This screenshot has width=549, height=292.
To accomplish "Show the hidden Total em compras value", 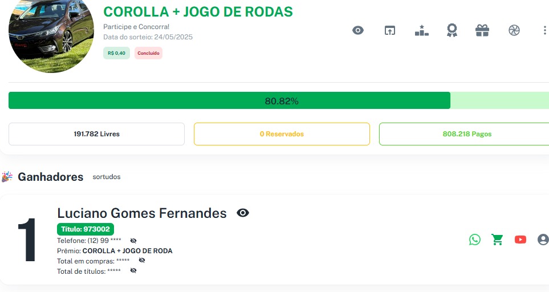I will 142,260.
